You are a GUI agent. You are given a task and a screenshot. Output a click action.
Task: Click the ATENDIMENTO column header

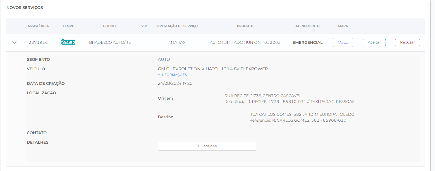click(x=307, y=26)
